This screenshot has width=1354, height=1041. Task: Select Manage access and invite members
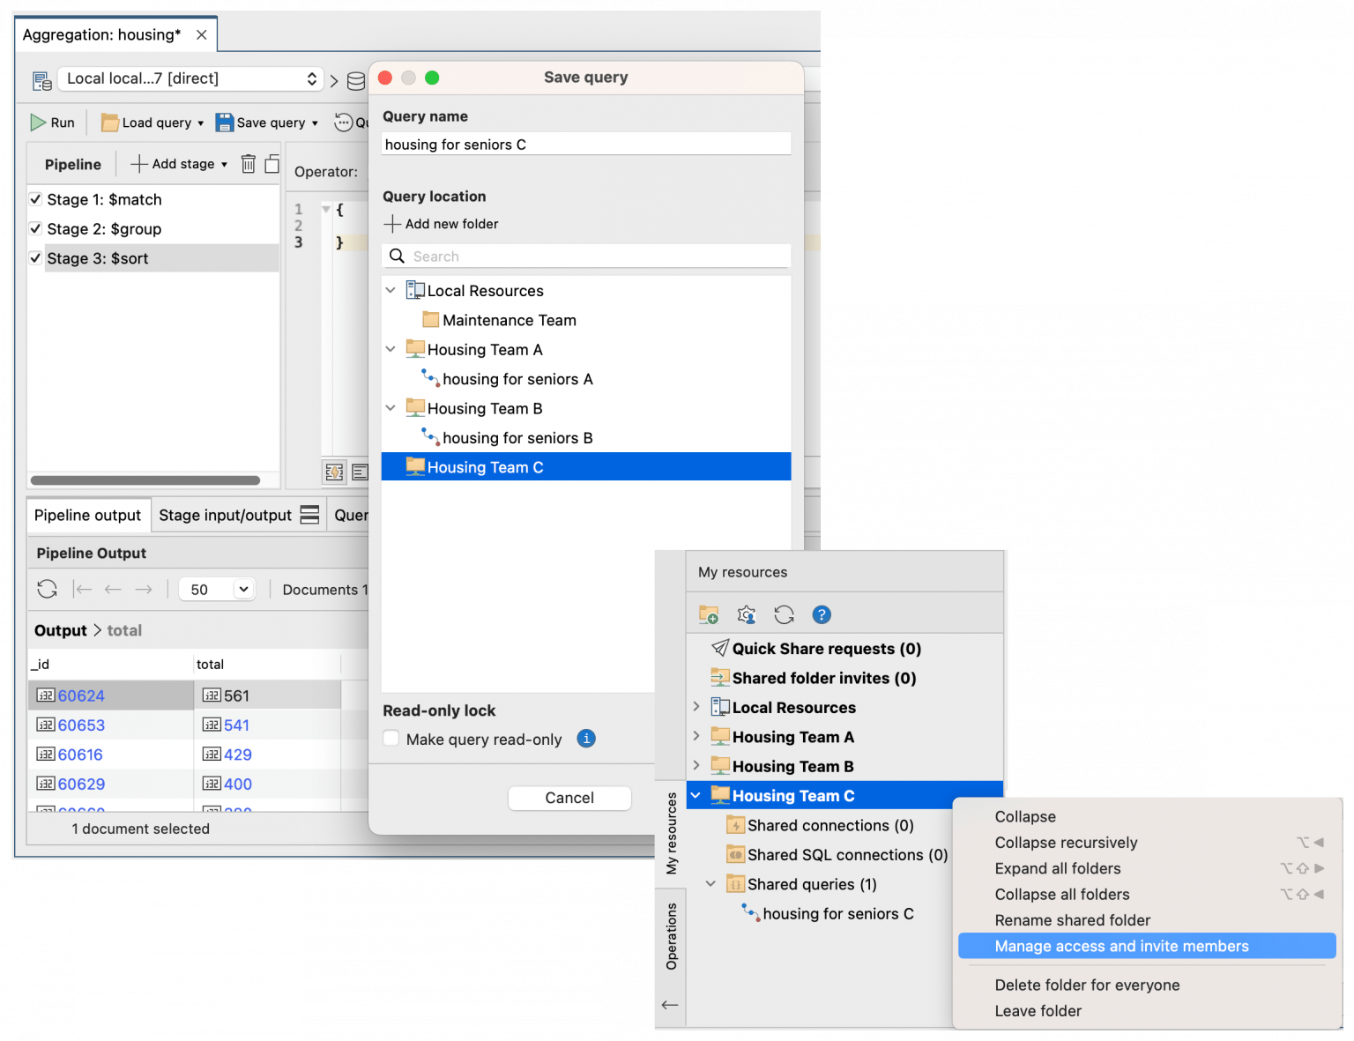[x=1121, y=946]
